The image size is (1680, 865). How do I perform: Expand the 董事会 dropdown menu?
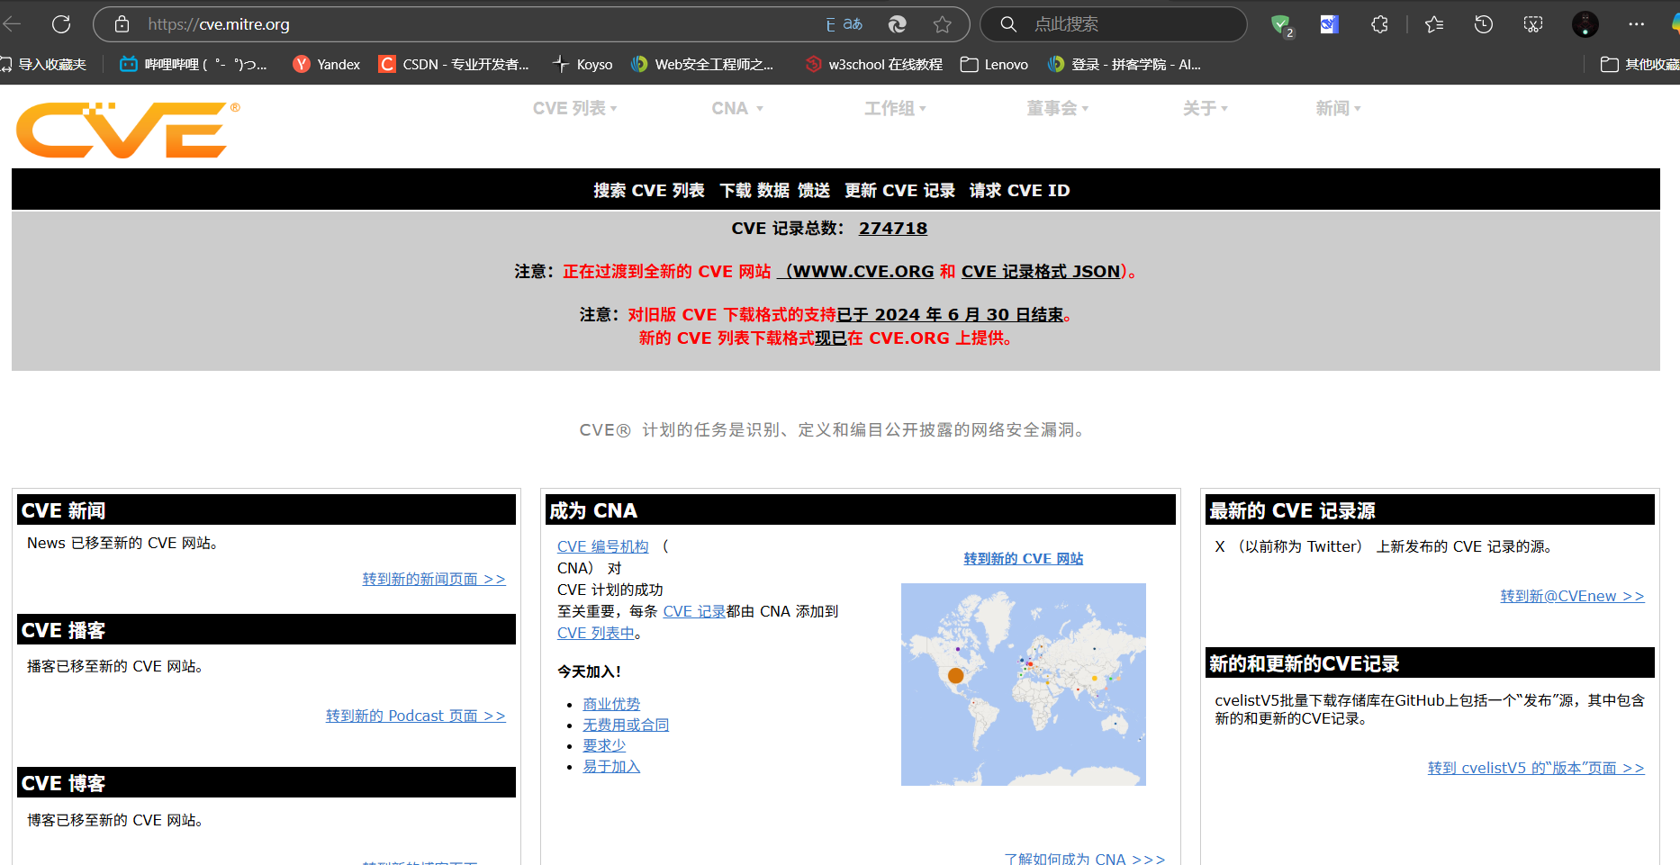(x=1057, y=108)
